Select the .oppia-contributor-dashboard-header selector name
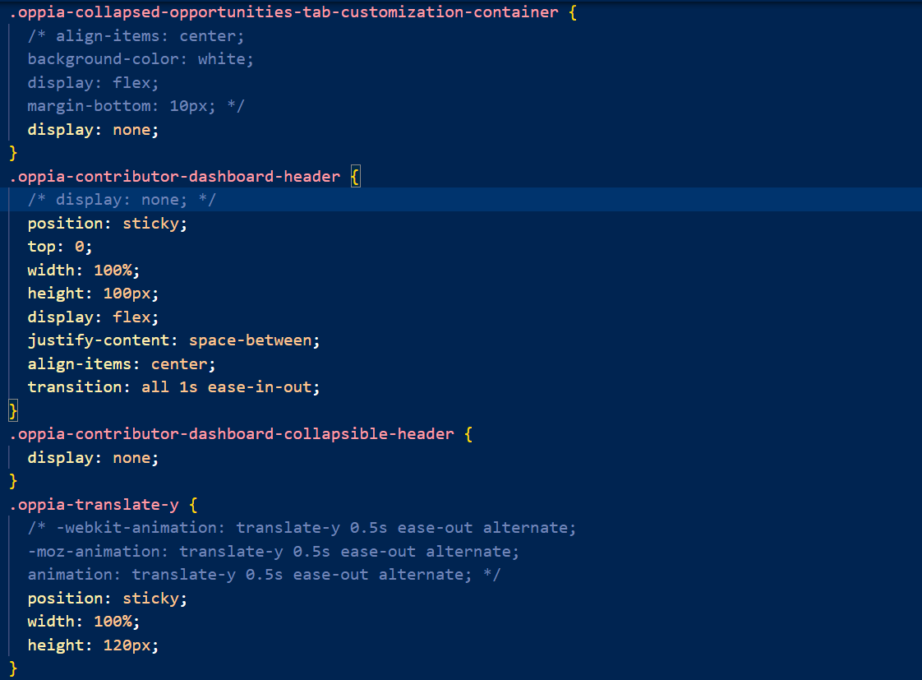The image size is (922, 680). pyautogui.click(x=173, y=176)
